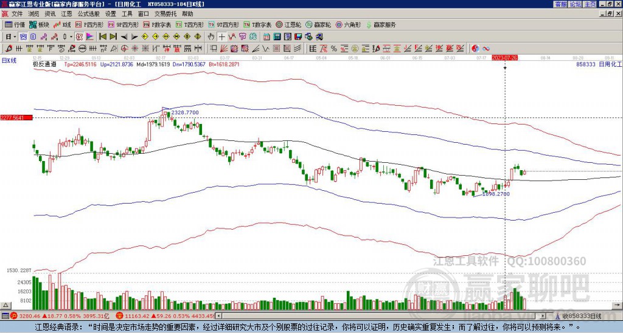
Task: Select the circled-minus line tool
Action: (82, 49)
